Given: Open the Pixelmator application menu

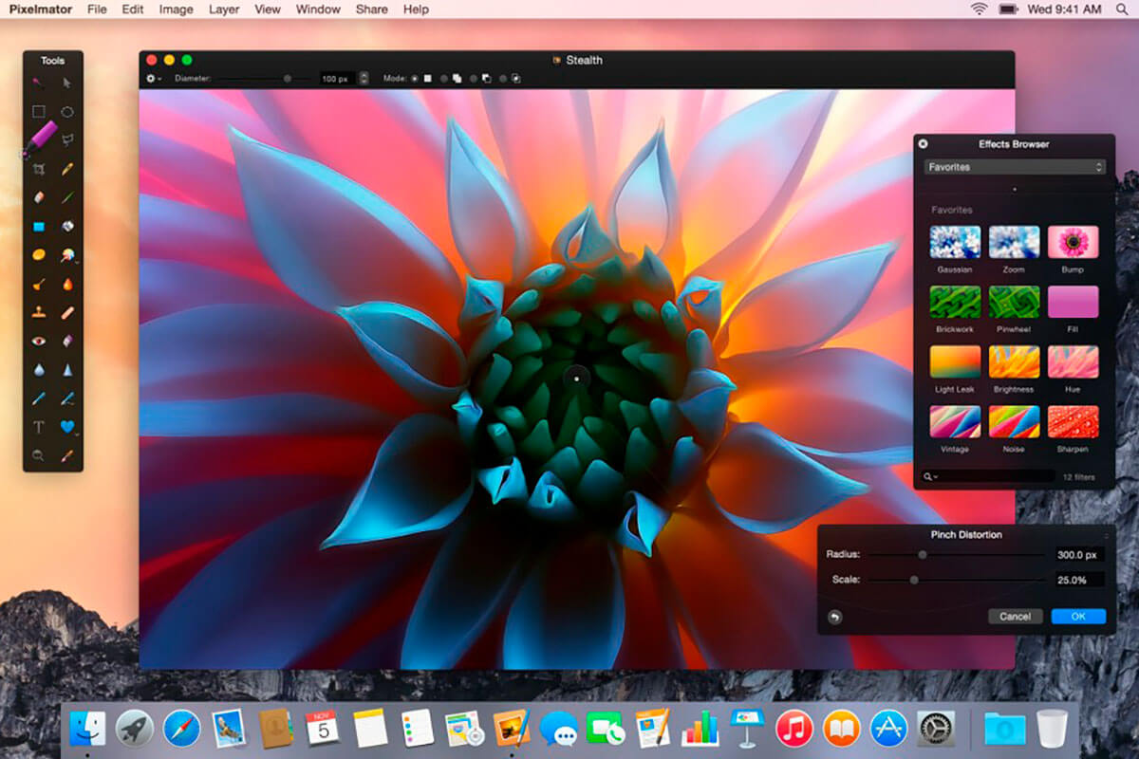Looking at the screenshot, I should point(40,9).
